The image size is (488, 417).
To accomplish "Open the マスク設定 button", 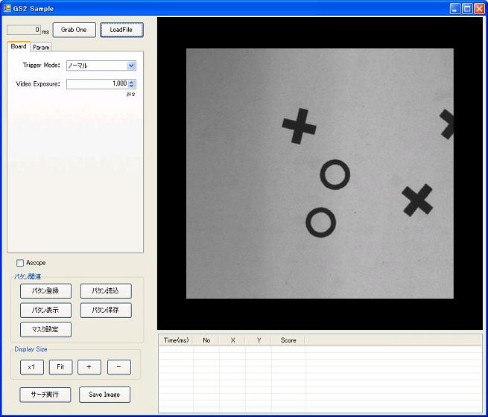I will (45, 329).
